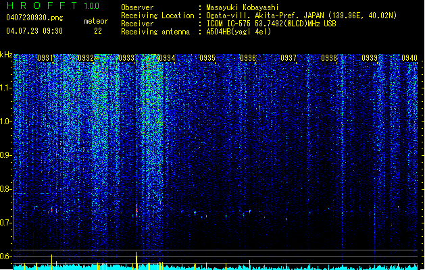Viewport: 425px width, 270px height.
Task: Click the 0931 time marker
Action: tap(45, 58)
